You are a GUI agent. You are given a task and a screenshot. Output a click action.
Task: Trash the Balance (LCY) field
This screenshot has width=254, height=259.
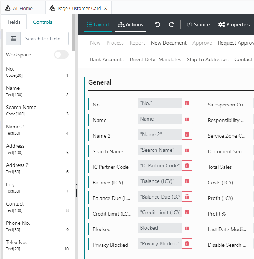pos(187,181)
